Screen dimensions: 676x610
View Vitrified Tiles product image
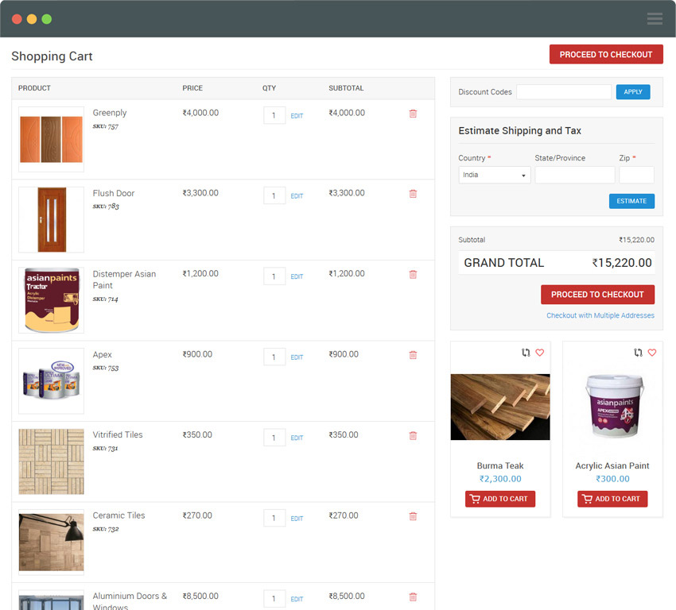(x=52, y=461)
